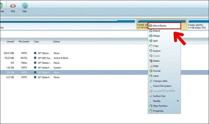The height and width of the screenshot is (124, 209).
Task: Choose Explore in the context menu
Action: (157, 51)
